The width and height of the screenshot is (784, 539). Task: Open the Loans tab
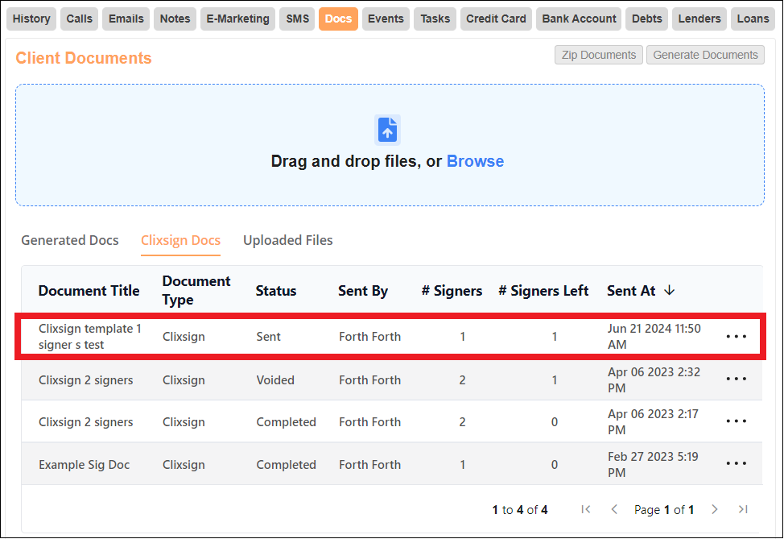click(x=753, y=19)
